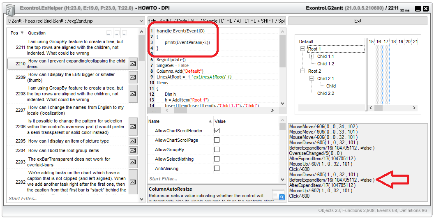The height and width of the screenshot is (219, 434).
Task: Click the picture icon on row 2205
Action: point(133,141)
